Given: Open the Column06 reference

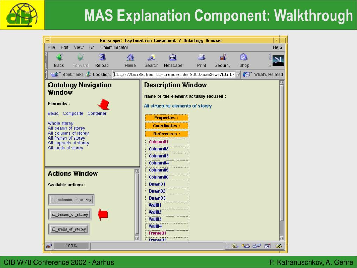Looking at the screenshot, I should [159, 177].
